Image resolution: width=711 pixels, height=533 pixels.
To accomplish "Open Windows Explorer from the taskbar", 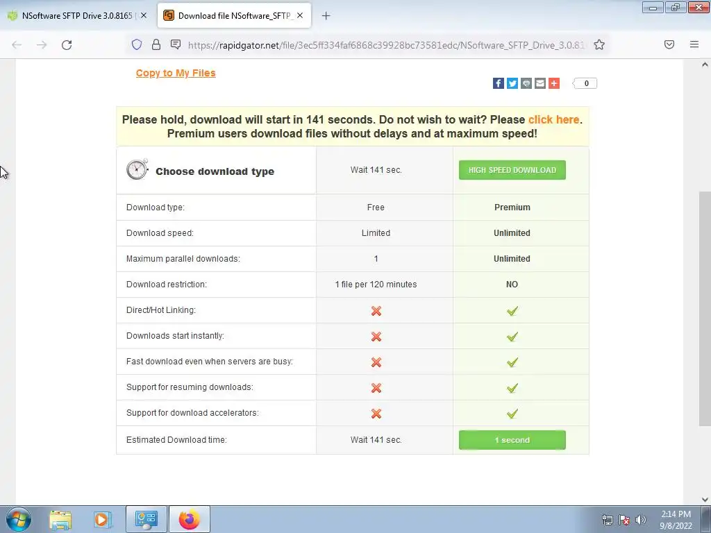I will tap(60, 519).
